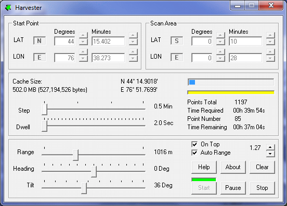287x206 pixels.
Task: Increase Start Point LAT minutes with up arrow
Action: (133, 35)
